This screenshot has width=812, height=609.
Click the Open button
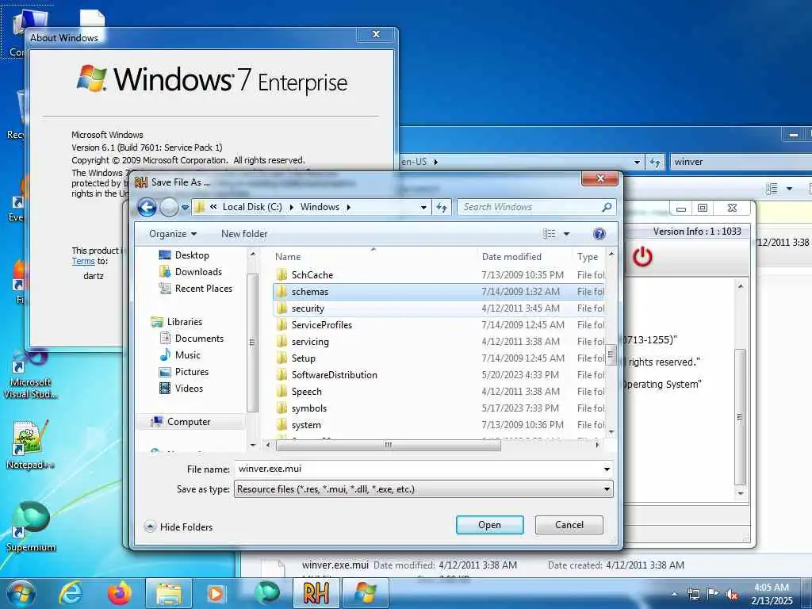click(490, 525)
